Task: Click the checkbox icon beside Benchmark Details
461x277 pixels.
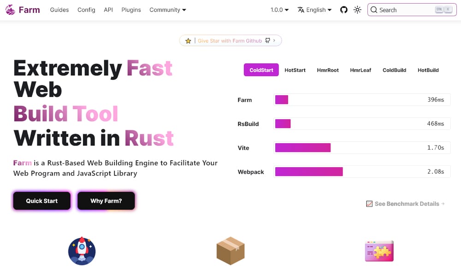Action: (x=369, y=204)
